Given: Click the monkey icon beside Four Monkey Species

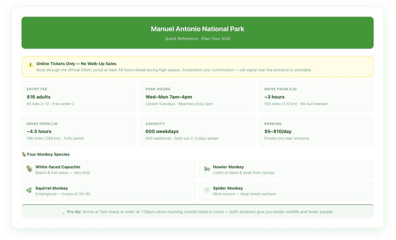Looking at the screenshot, I should pyautogui.click(x=23, y=154).
